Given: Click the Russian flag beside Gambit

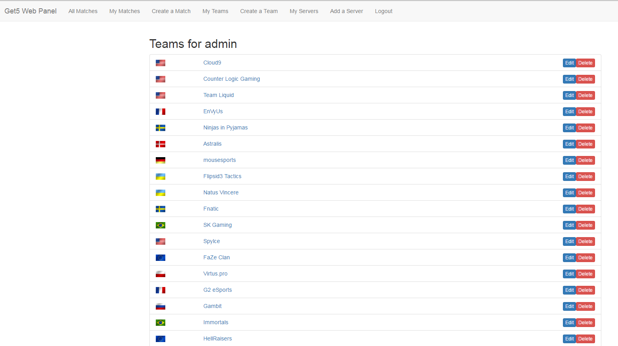Looking at the screenshot, I should 161,306.
